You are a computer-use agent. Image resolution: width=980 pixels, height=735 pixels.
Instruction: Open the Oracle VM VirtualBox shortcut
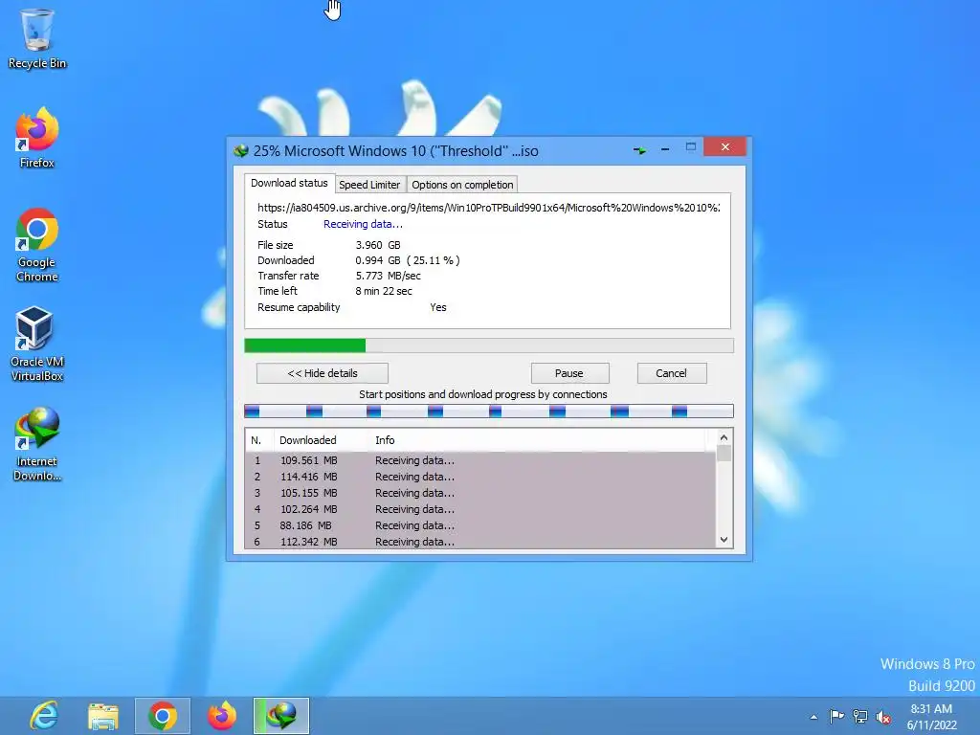click(x=37, y=344)
